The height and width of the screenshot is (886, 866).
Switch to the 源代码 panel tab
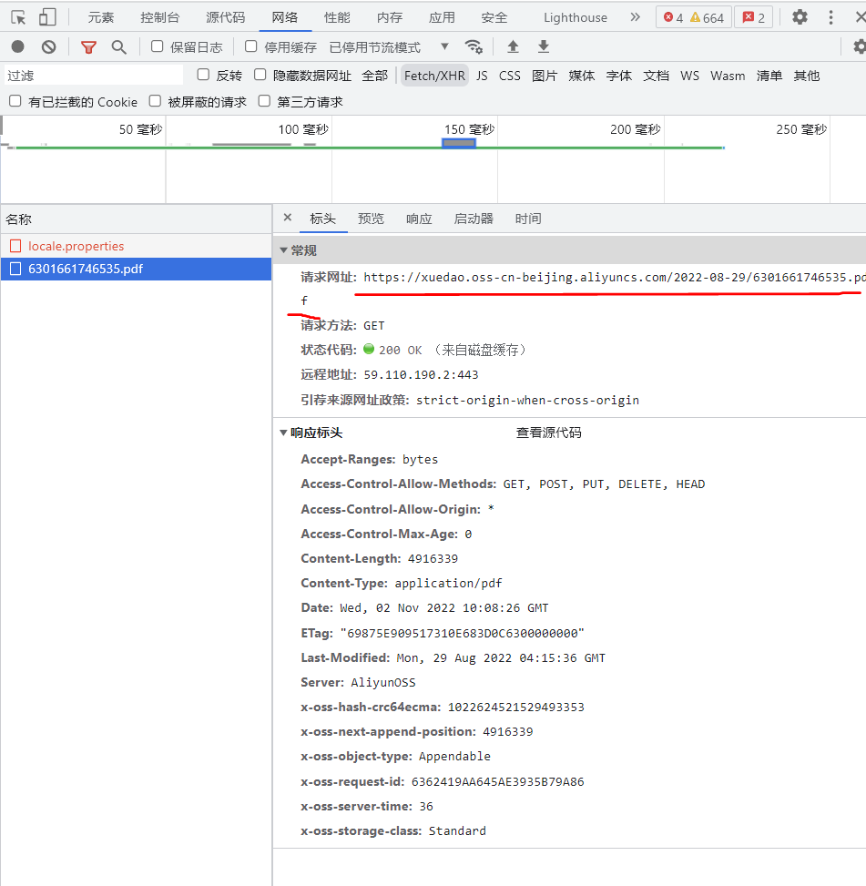226,17
